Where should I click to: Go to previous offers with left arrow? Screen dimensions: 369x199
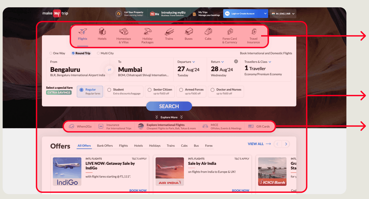[277, 144]
